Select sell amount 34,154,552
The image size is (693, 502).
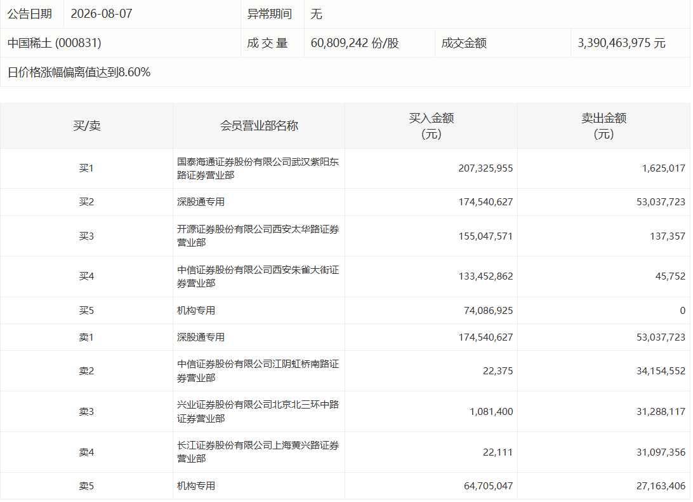(x=661, y=371)
